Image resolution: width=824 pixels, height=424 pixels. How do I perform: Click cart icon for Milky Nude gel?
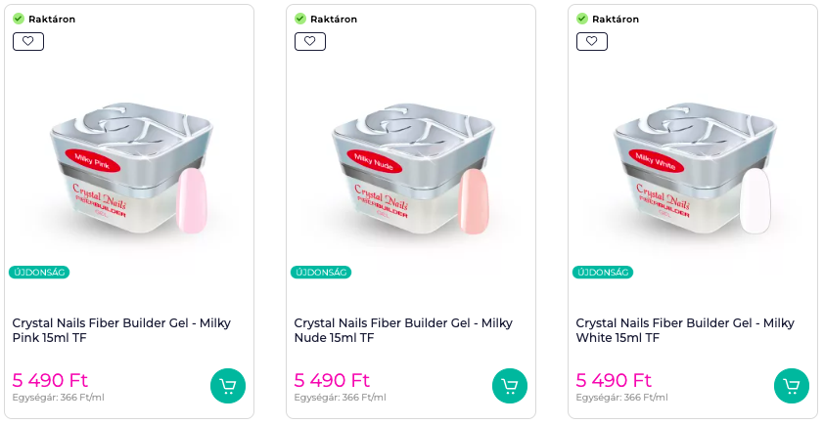(x=510, y=385)
